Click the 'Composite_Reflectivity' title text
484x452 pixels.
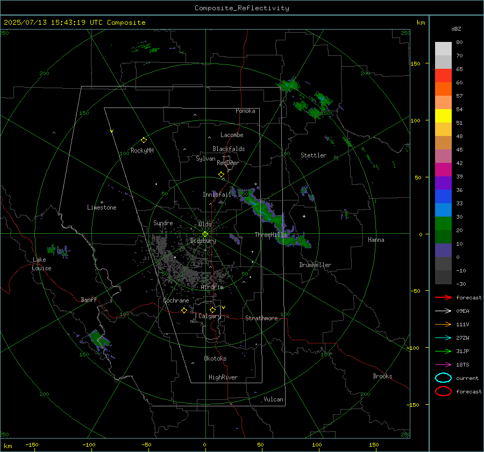[x=242, y=8]
